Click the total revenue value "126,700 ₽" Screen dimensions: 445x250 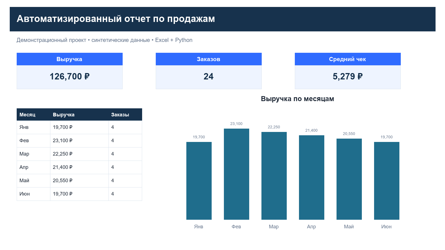click(70, 76)
